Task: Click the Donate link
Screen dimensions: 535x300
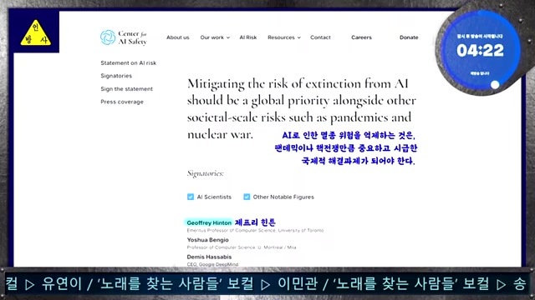Action: click(409, 37)
